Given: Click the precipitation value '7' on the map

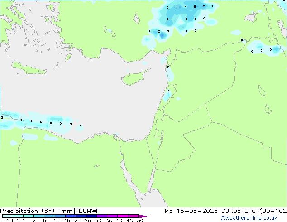Looking at the screenshot, I should pos(204,6).
